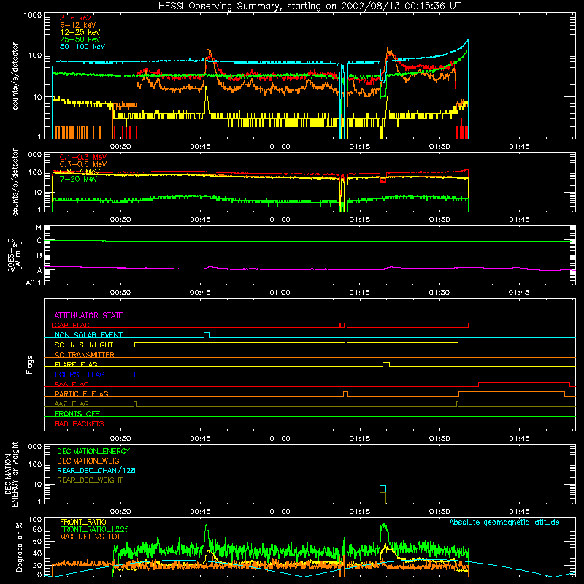This screenshot has height=584, width=584.
Task: Click the 01:00 time tick under the GOES panel
Action: coord(280,293)
